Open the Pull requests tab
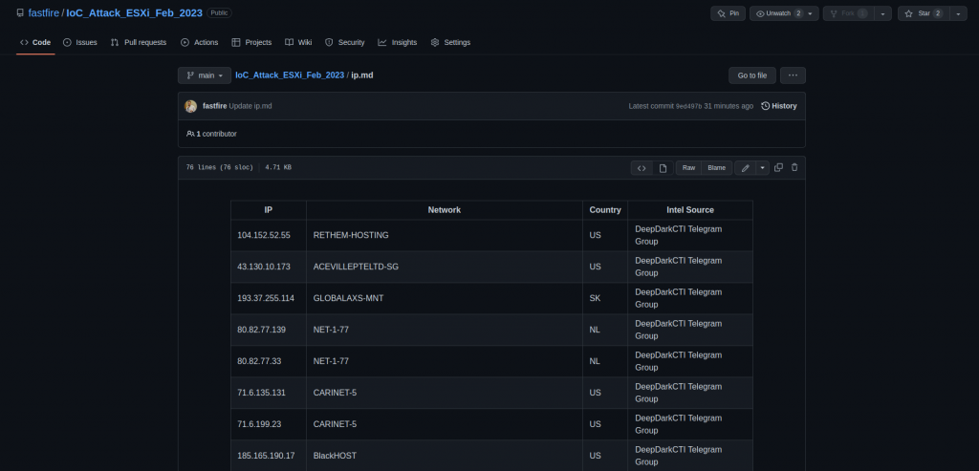This screenshot has width=979, height=471. 139,42
